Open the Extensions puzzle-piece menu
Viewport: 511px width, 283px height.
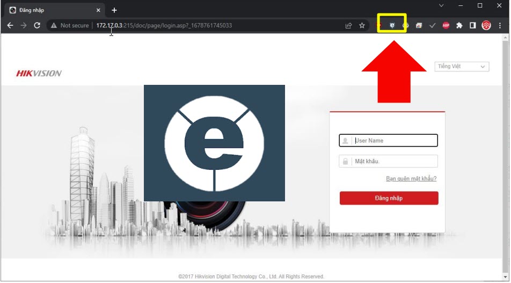point(459,25)
